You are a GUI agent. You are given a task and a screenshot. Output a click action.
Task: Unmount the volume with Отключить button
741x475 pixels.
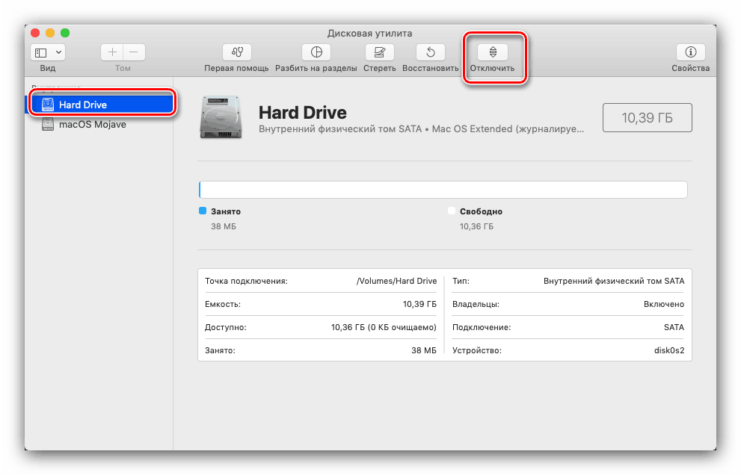(493, 52)
